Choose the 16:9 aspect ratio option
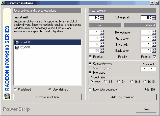 tap(132, 81)
